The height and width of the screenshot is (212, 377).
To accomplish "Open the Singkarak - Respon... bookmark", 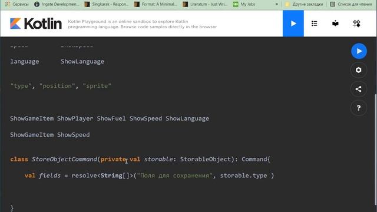I will pos(107,4).
